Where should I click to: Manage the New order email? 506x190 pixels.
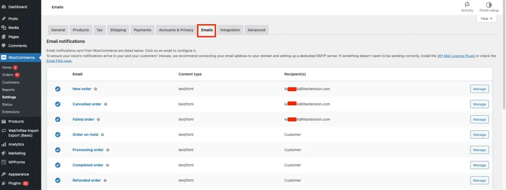point(479,89)
